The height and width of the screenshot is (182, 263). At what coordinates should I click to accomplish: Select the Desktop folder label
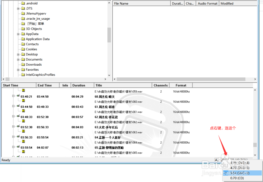(32, 55)
